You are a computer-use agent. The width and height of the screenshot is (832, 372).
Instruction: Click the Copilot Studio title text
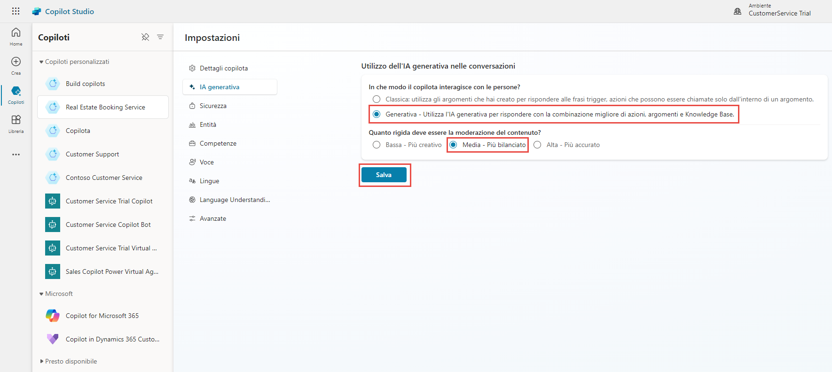click(x=70, y=11)
